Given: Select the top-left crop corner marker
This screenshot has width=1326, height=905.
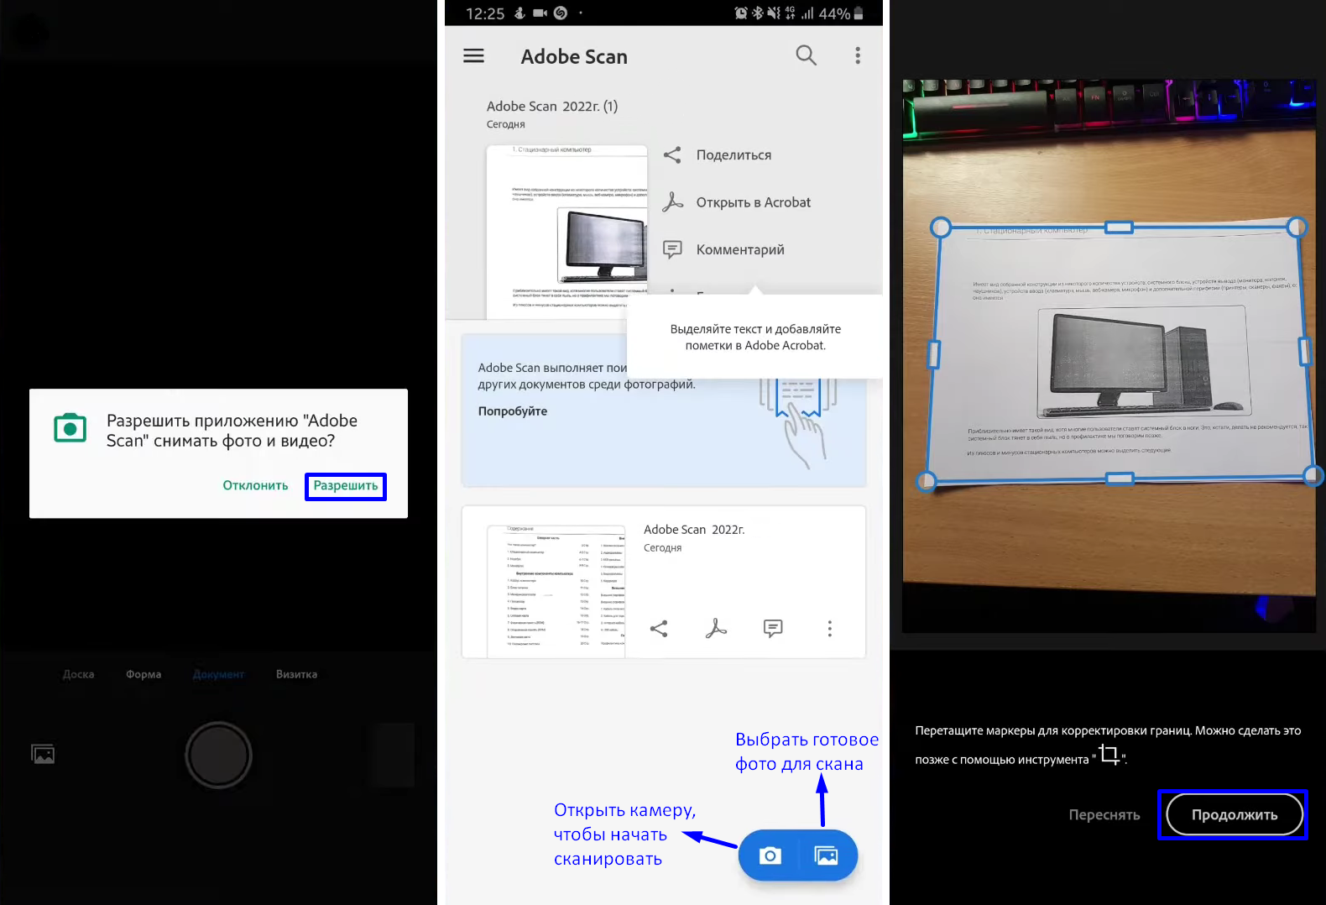Looking at the screenshot, I should pos(941,228).
